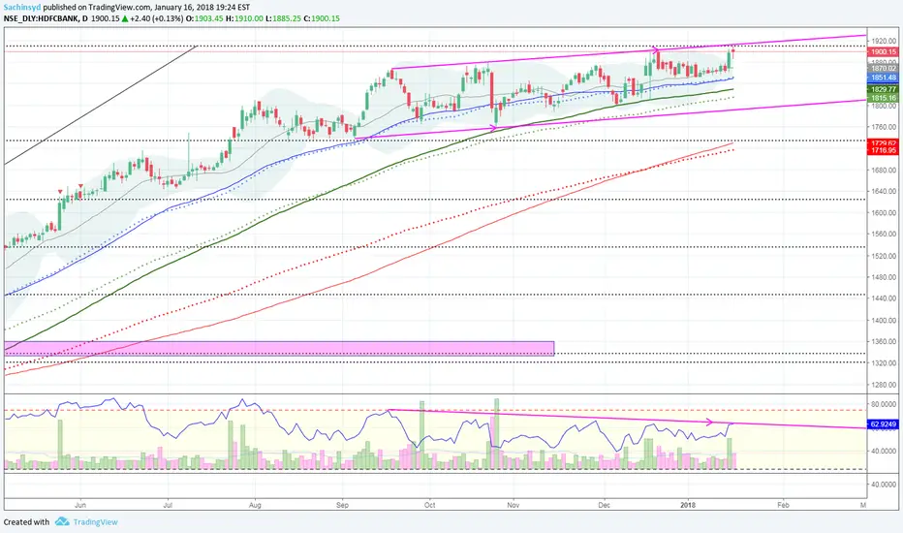This screenshot has height=533, width=903.
Task: Click the Jun label on time axis
Action: point(80,505)
